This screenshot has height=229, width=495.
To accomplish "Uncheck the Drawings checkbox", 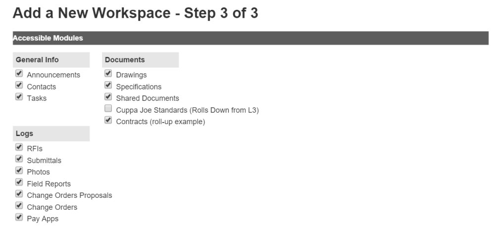I will (x=108, y=74).
